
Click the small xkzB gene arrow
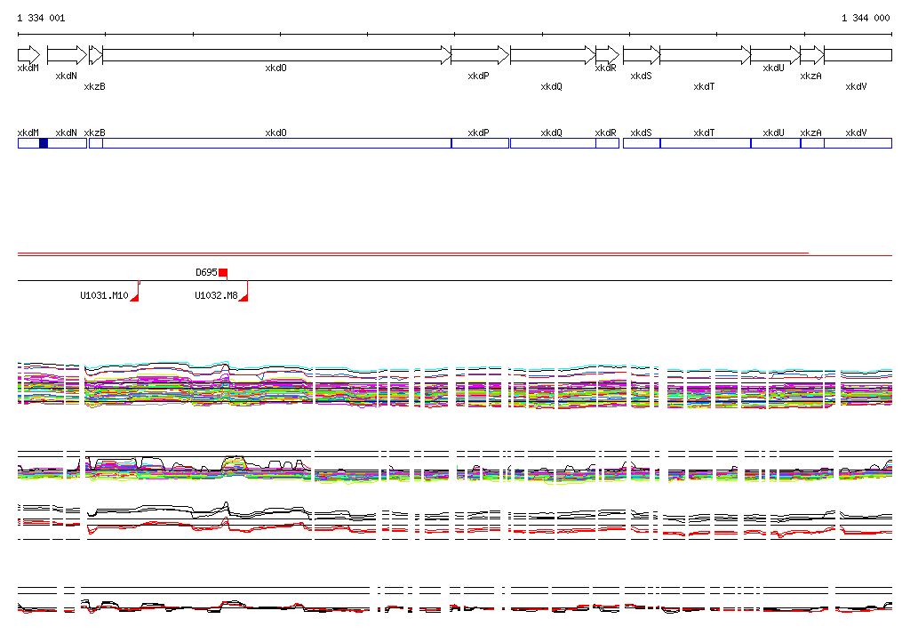[96, 55]
